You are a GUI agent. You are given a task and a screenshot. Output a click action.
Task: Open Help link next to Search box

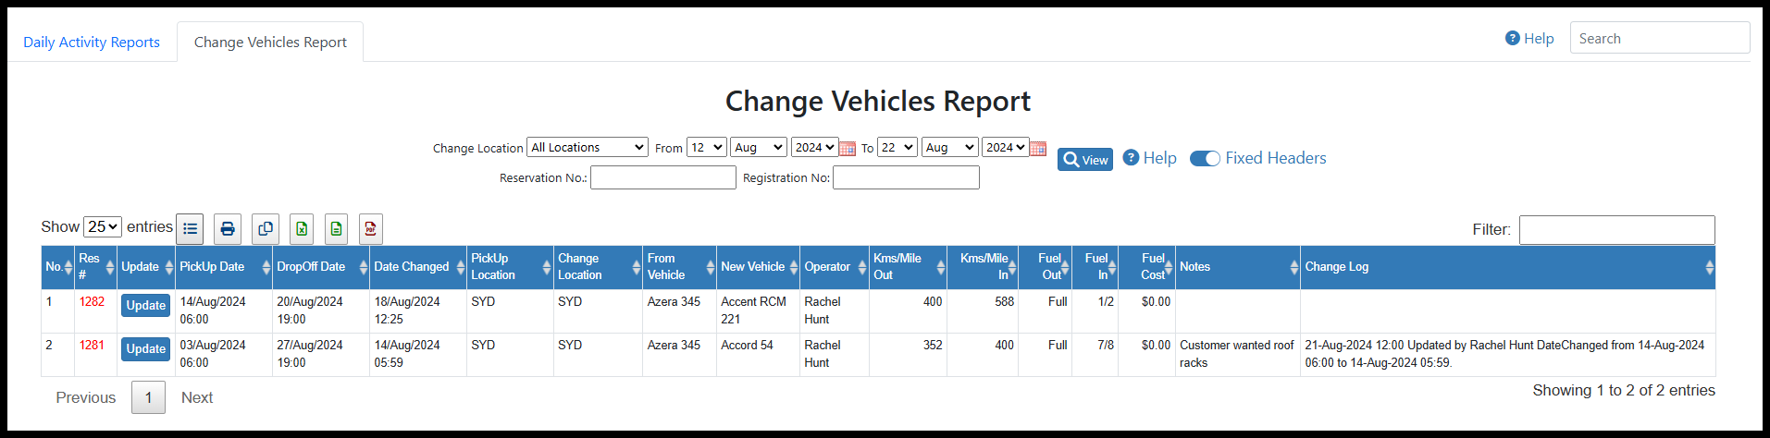tap(1529, 38)
